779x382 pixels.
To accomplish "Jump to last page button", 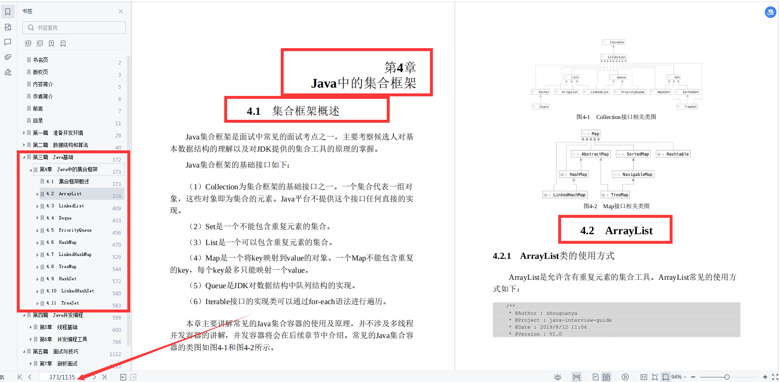I will (x=104, y=377).
